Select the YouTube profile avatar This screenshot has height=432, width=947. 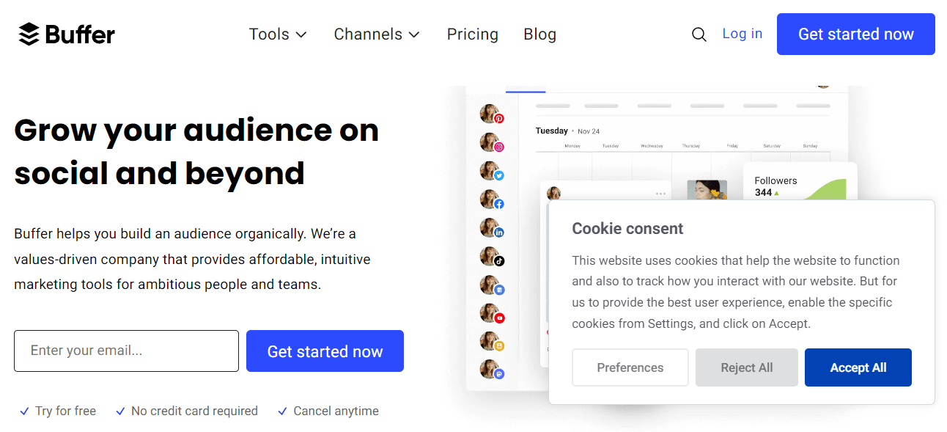click(x=490, y=315)
